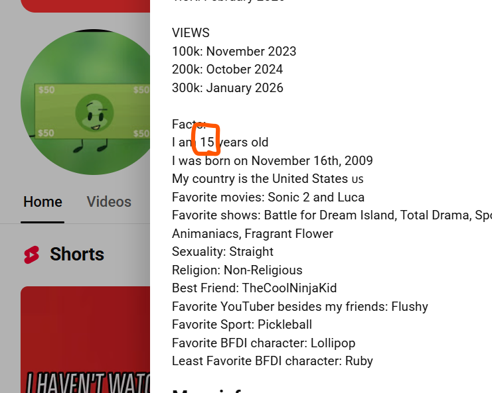Open the "I HAVEN'T WATC..." short thumbnail
Viewport: 492px width, 393px height.
tap(86, 340)
